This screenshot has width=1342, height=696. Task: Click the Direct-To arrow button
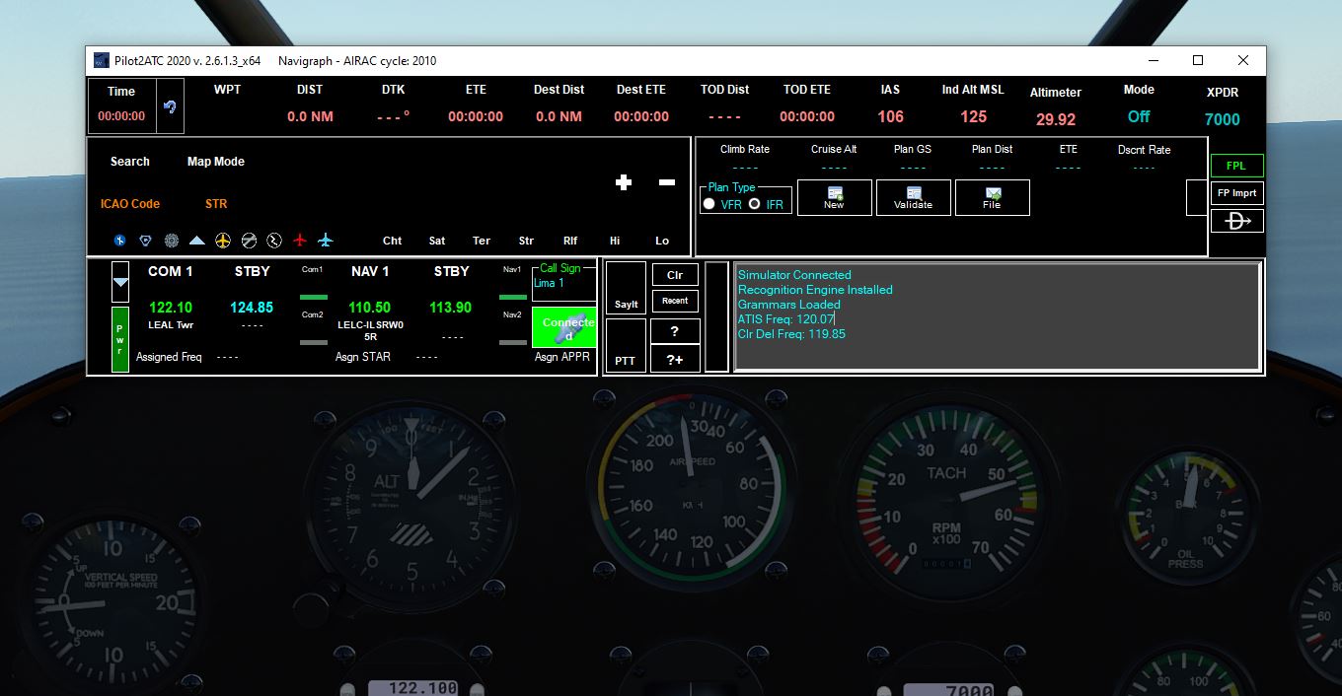coord(1237,221)
